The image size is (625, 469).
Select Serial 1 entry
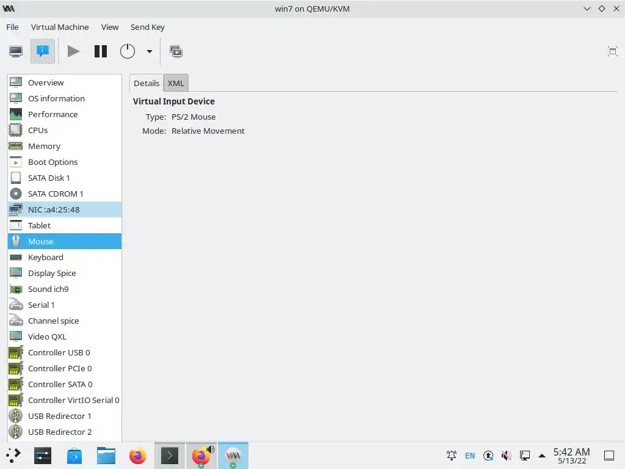pos(65,305)
